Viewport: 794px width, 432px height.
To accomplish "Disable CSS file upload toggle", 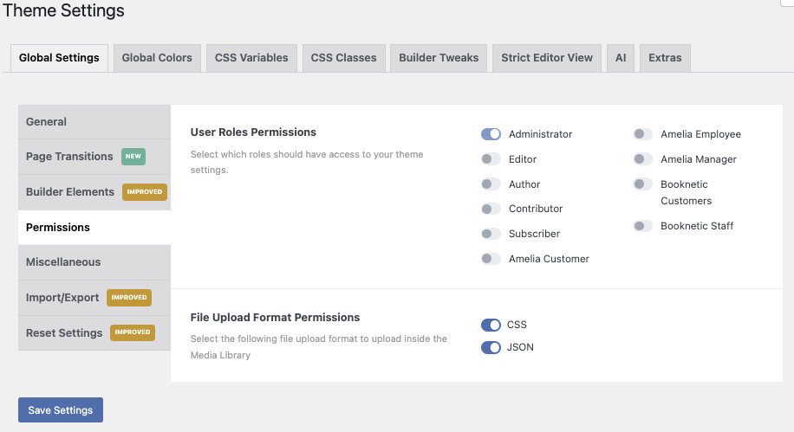I will pos(491,325).
